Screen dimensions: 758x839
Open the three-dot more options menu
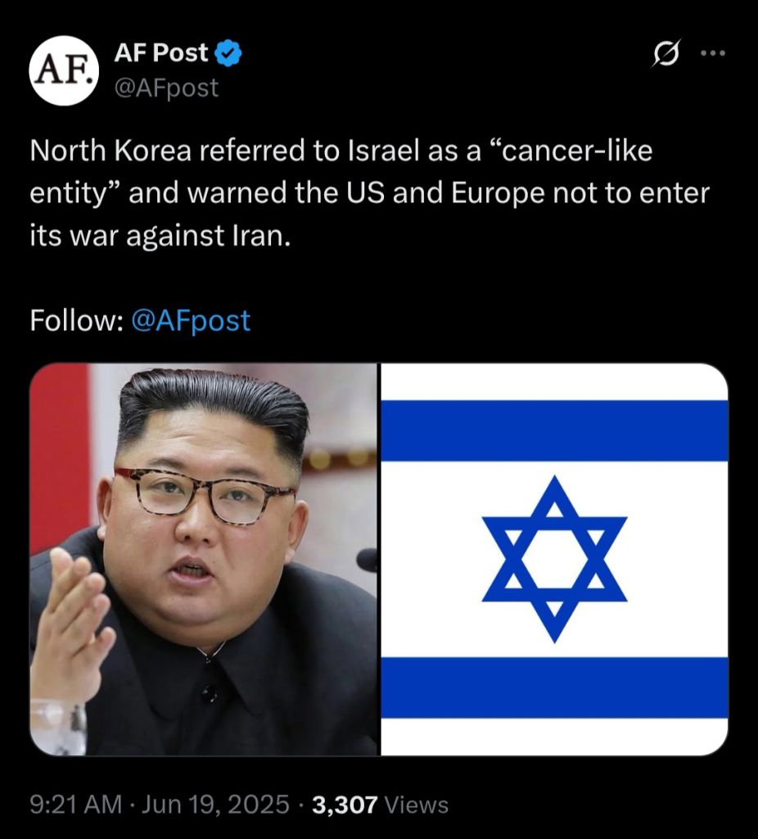click(713, 53)
